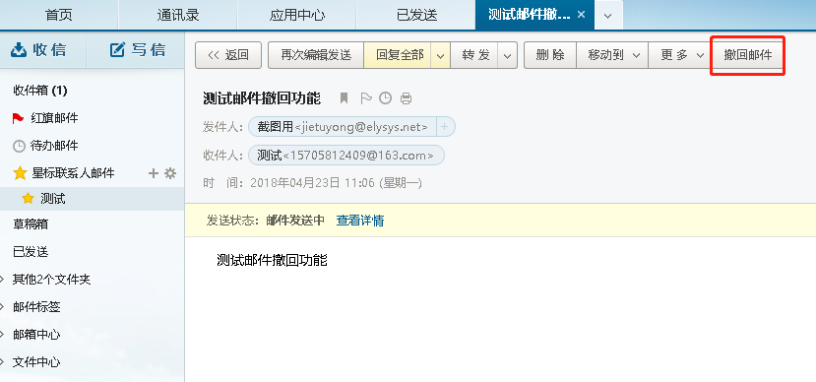This screenshot has height=382, width=816.
Task: Select the 测试 starred contact row
Action: pyautogui.click(x=93, y=198)
